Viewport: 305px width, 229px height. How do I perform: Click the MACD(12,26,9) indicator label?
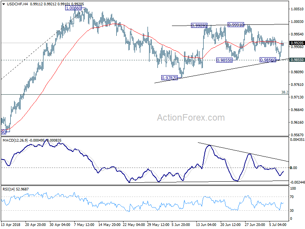15,140
